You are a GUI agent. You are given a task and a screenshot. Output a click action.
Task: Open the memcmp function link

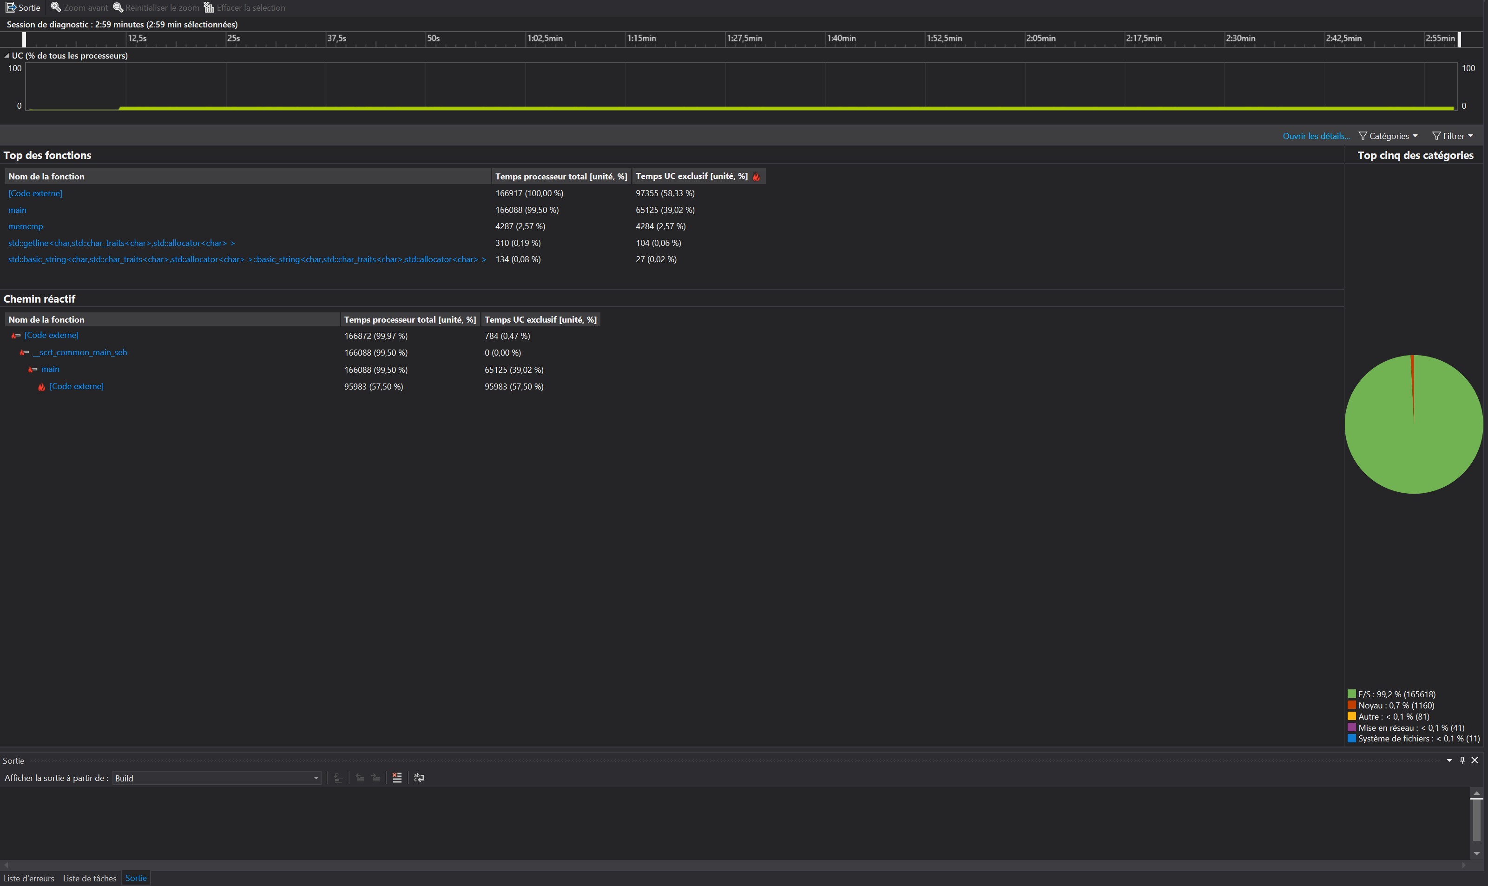(26, 226)
